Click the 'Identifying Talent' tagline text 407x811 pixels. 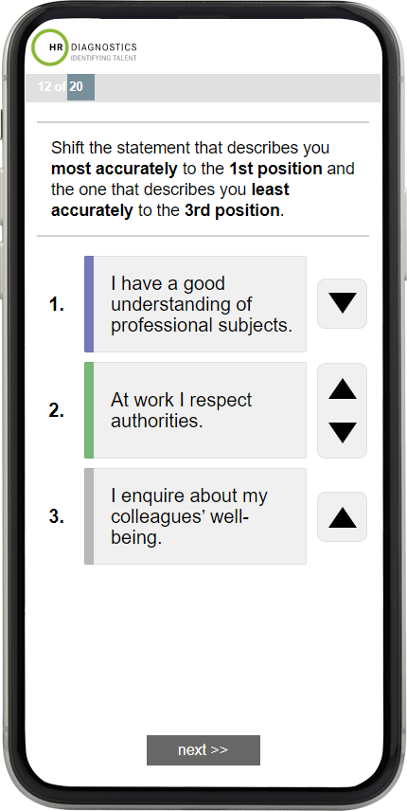tap(104, 58)
